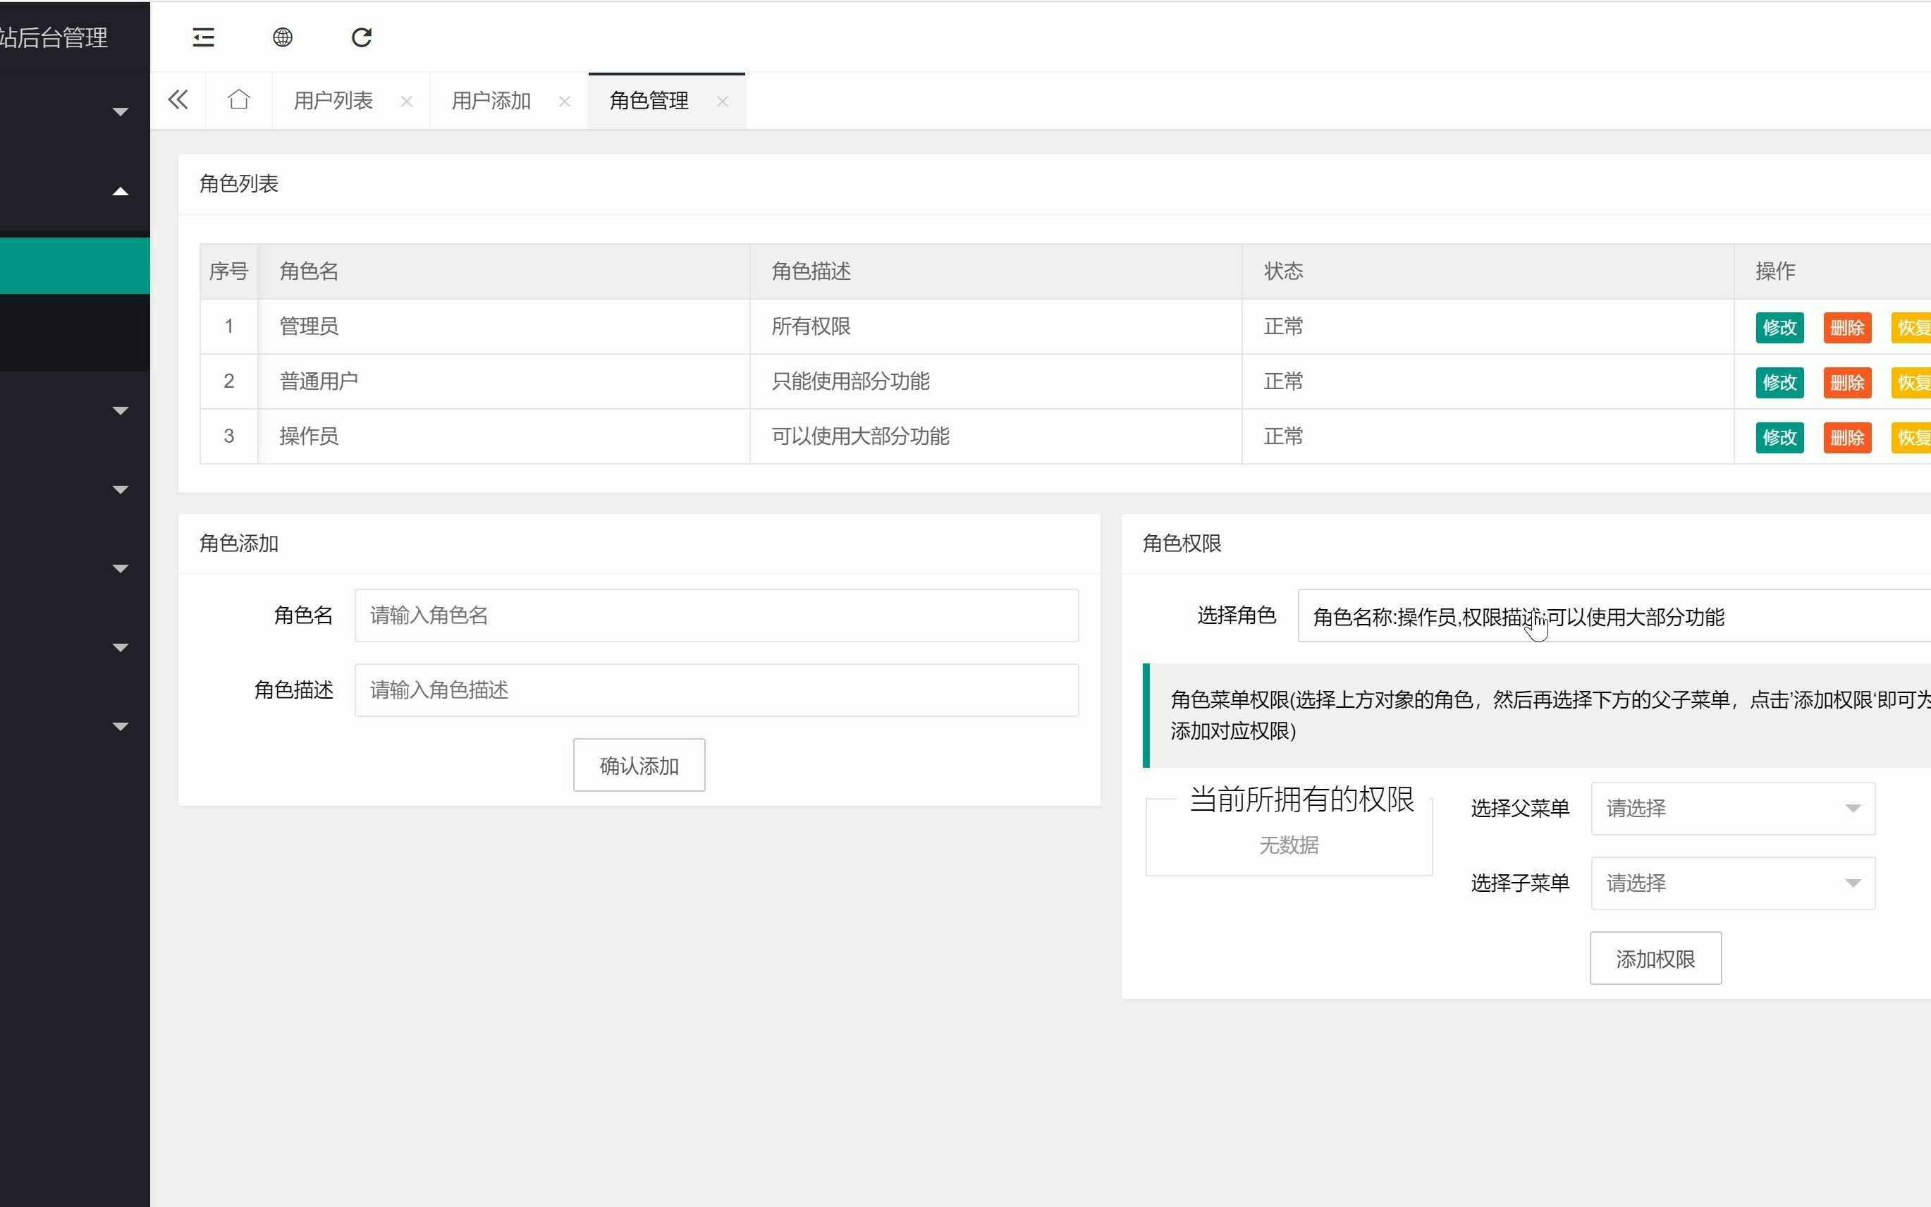Click 恢复 for the 操作员 role
1931x1207 pixels.
[x=1911, y=437]
